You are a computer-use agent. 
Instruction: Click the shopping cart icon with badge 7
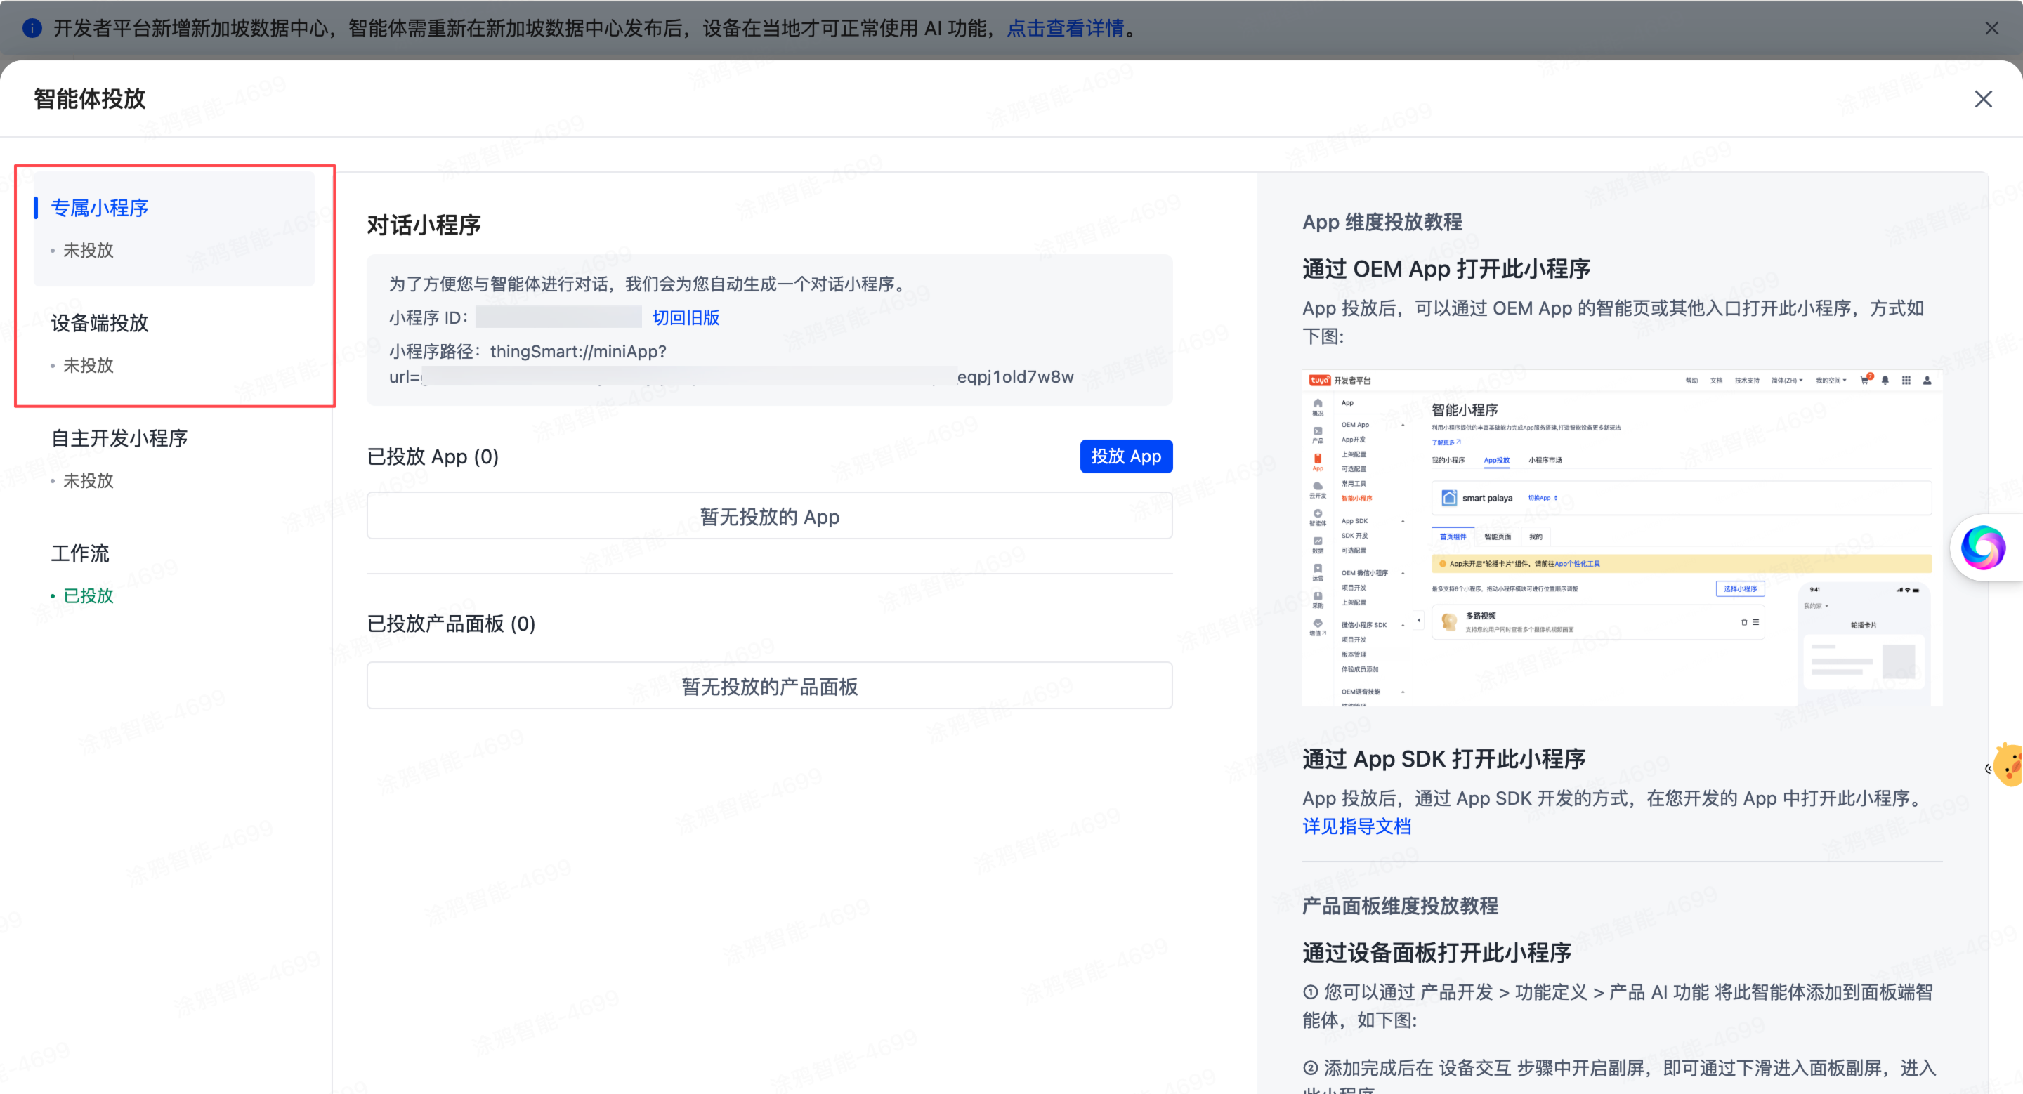click(x=1864, y=381)
